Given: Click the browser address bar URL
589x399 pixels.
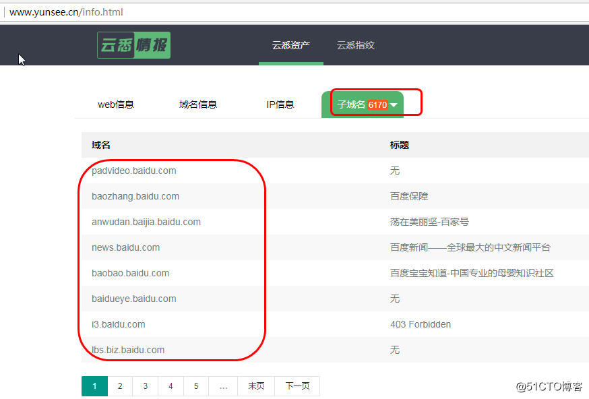Looking at the screenshot, I should [x=66, y=12].
